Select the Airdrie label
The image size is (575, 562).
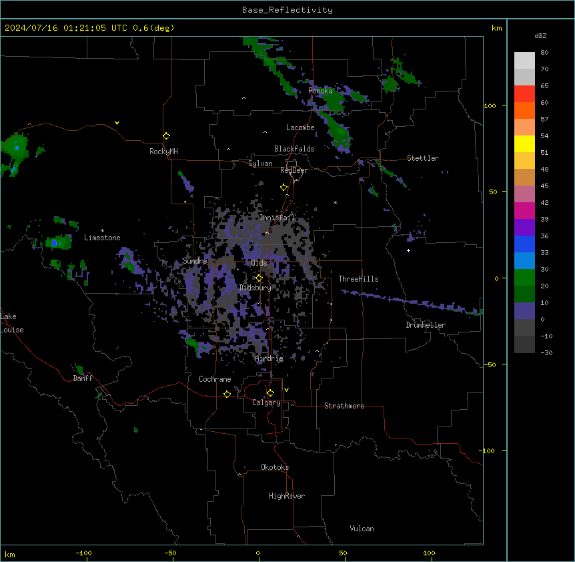tap(269, 359)
